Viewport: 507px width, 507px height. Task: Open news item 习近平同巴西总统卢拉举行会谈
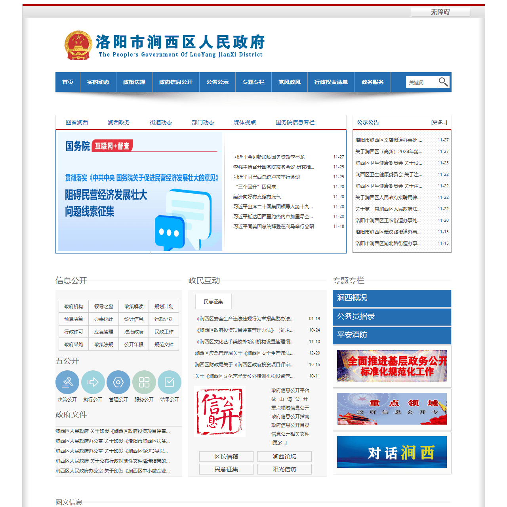click(x=267, y=177)
